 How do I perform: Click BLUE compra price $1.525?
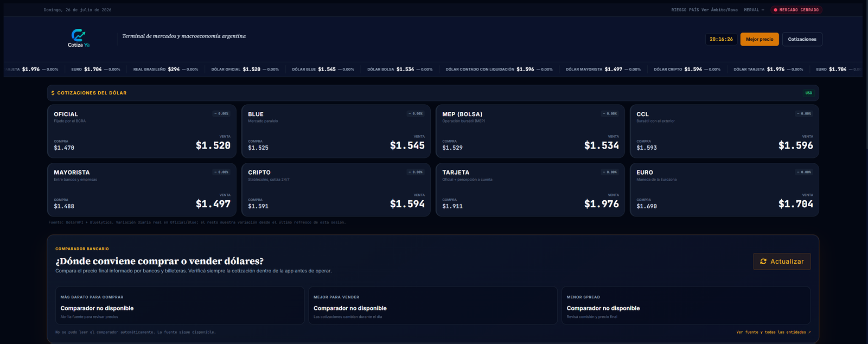pos(258,148)
